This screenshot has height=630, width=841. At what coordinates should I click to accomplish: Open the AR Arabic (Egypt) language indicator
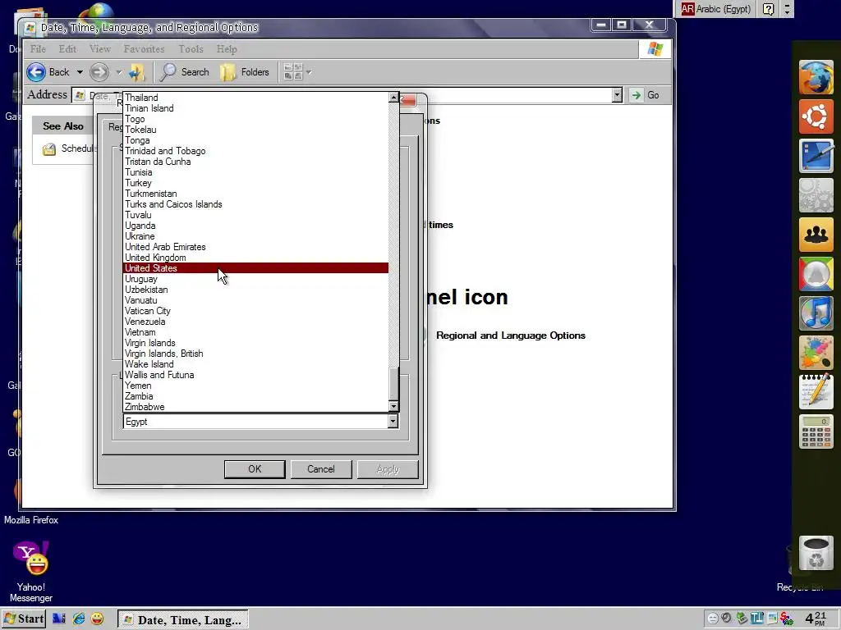coord(716,8)
